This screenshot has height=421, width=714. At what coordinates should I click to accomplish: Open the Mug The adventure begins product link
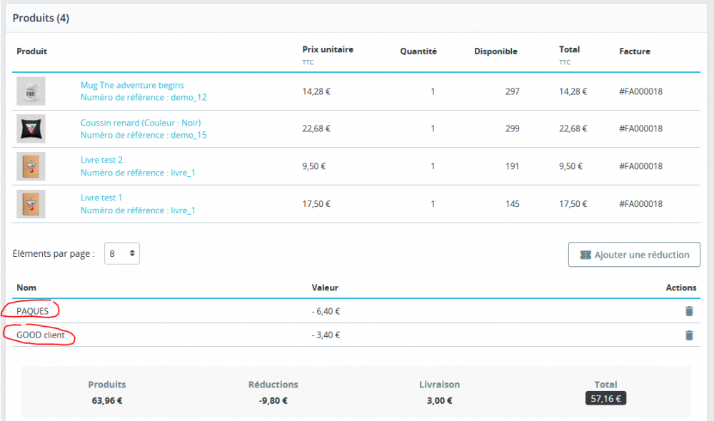pyautogui.click(x=132, y=85)
